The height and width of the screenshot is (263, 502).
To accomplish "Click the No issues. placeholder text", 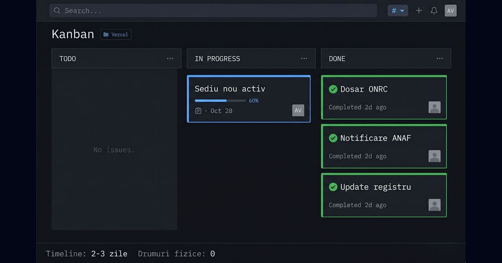I will pyautogui.click(x=114, y=150).
